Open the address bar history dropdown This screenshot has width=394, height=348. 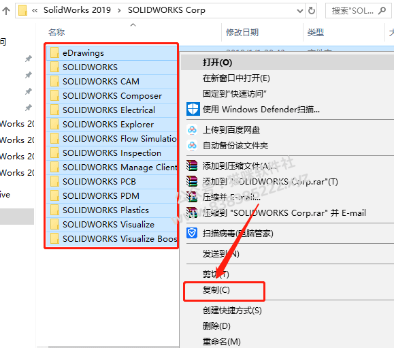tap(300, 11)
